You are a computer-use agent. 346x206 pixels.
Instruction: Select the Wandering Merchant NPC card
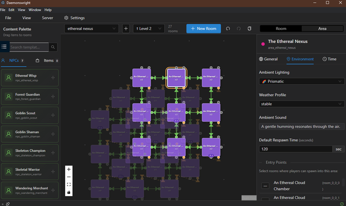pos(30,190)
